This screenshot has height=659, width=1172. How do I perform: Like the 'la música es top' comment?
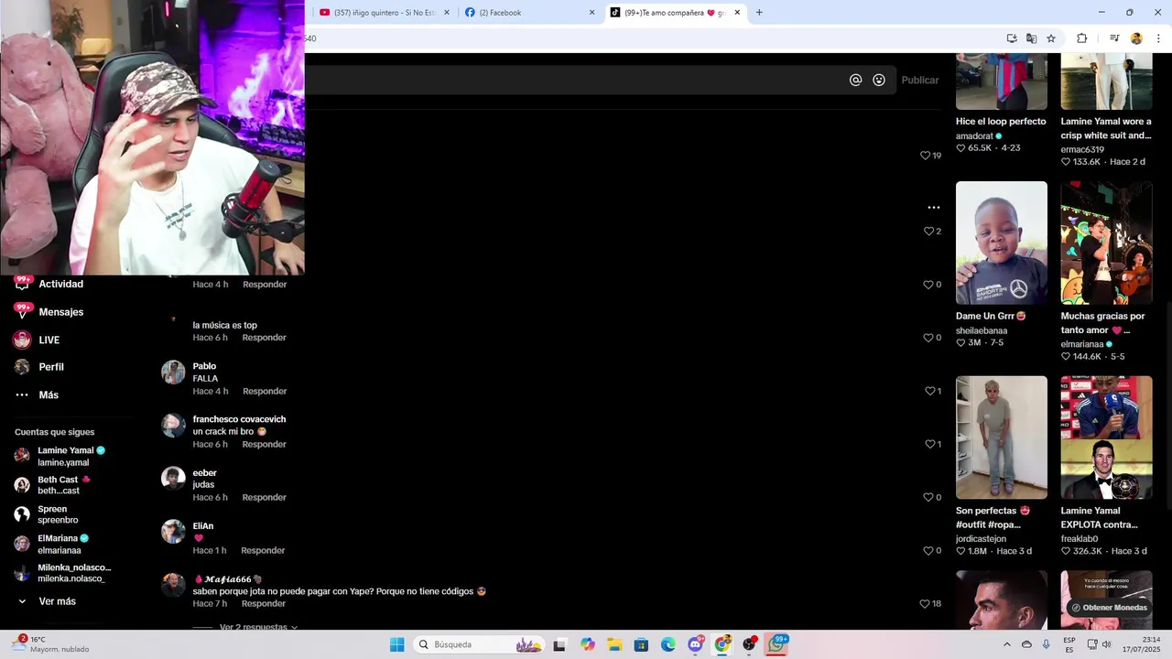tap(928, 338)
